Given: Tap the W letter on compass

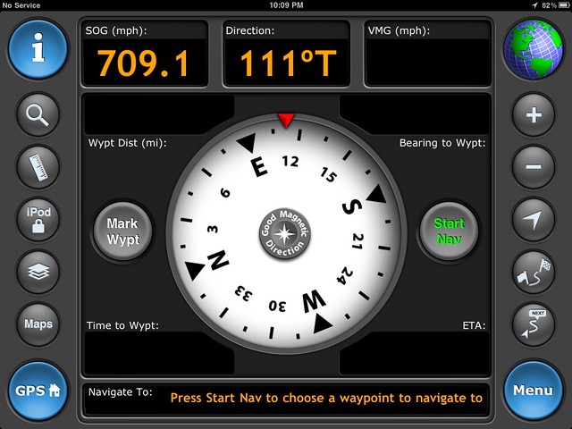Looking at the screenshot, I should [x=314, y=301].
